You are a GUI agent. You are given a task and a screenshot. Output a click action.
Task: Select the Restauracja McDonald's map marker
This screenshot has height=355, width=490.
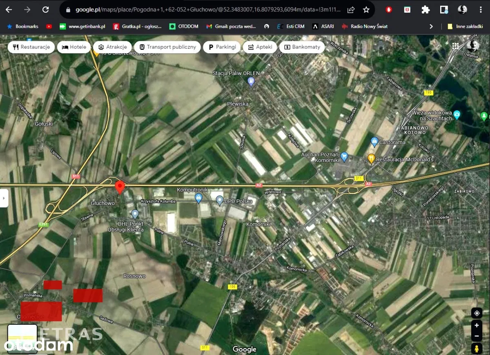(371, 158)
